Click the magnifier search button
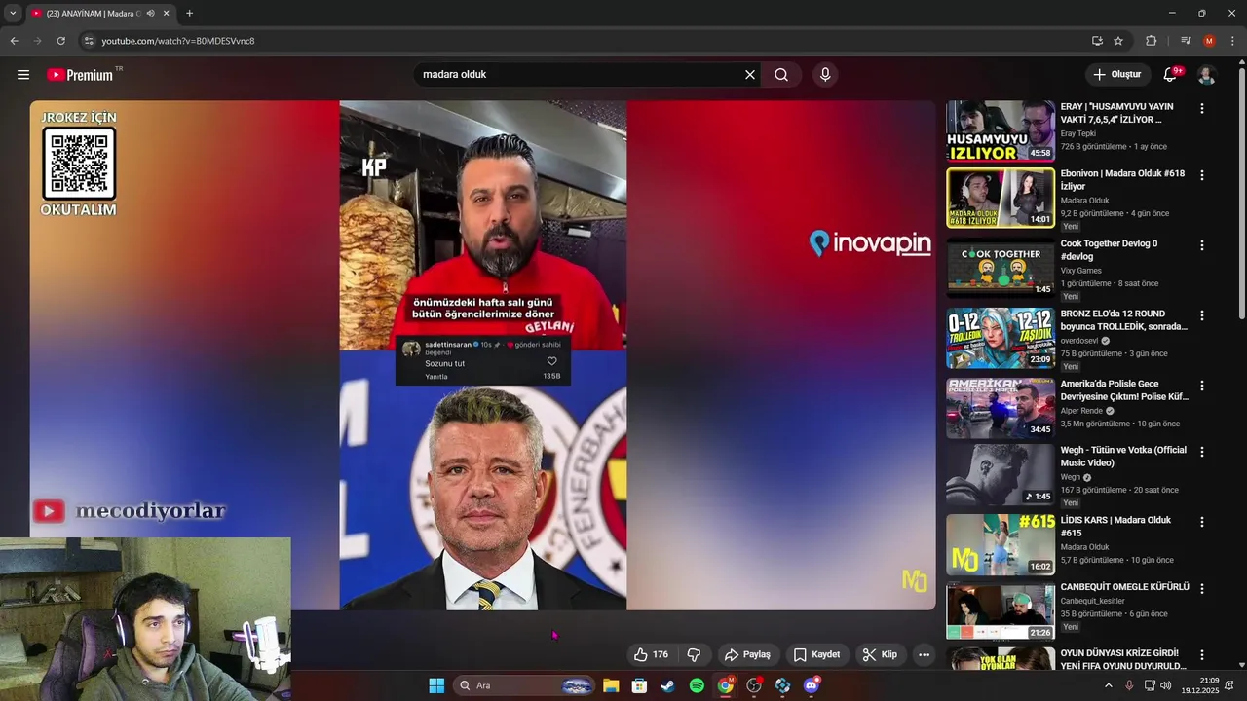Viewport: 1247px width, 701px height. (781, 75)
